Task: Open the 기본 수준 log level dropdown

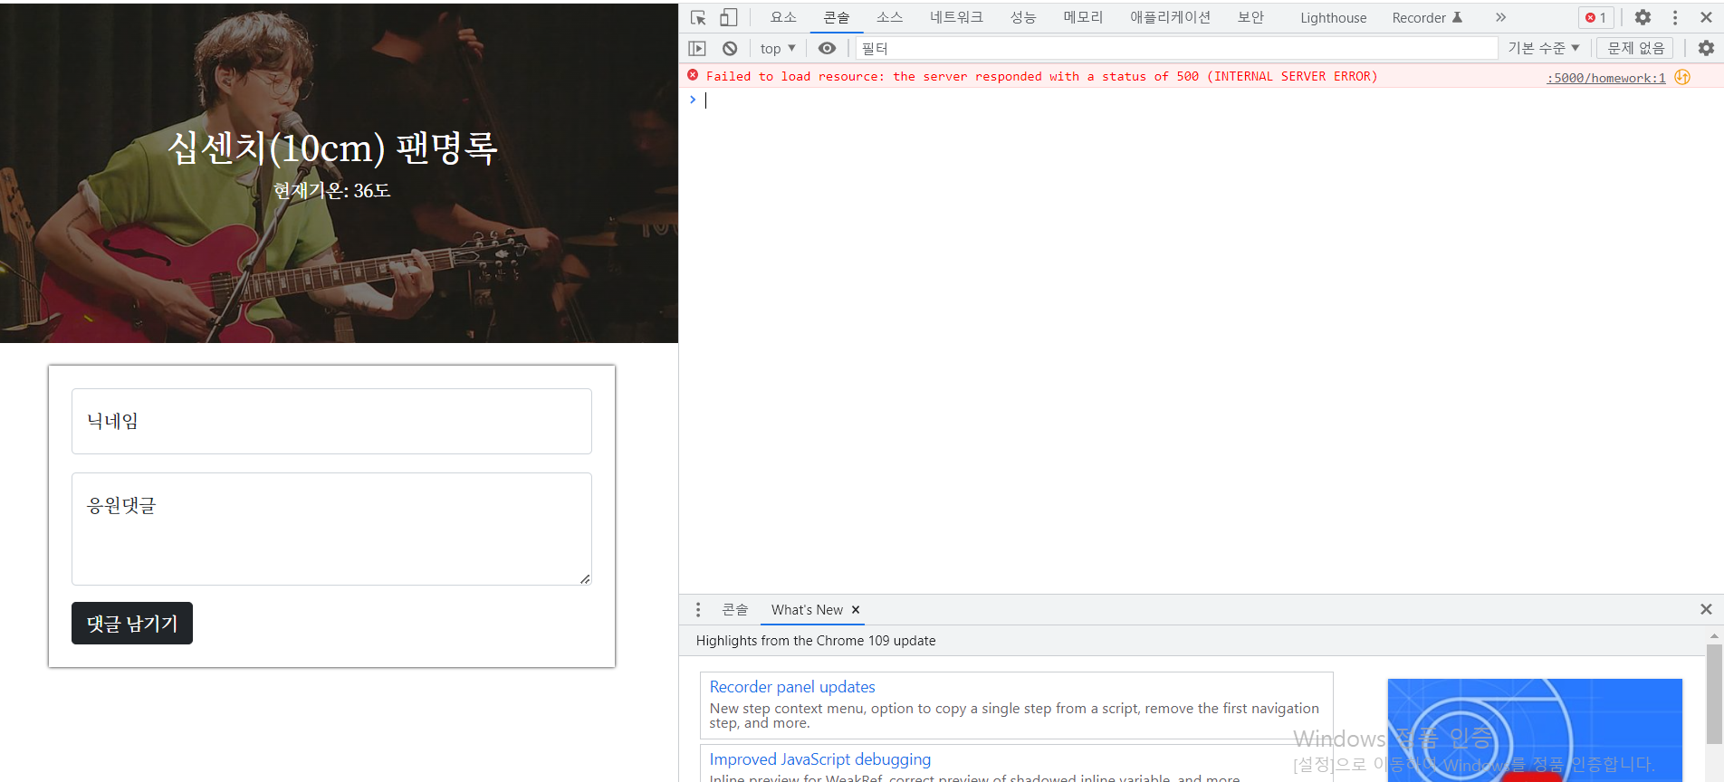Action: 1544,49
